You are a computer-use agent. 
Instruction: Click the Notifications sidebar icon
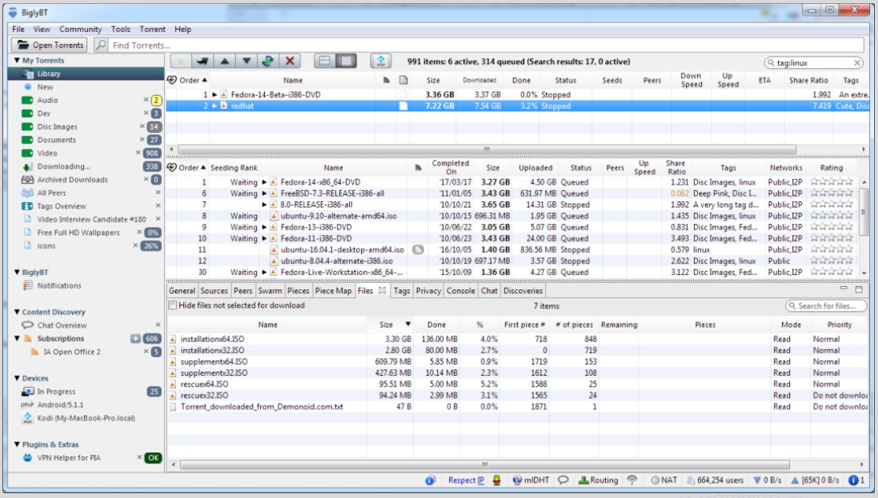(27, 285)
